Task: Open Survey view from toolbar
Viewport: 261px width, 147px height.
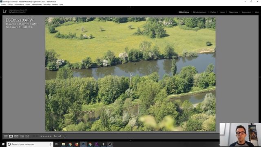Action: 22,136
